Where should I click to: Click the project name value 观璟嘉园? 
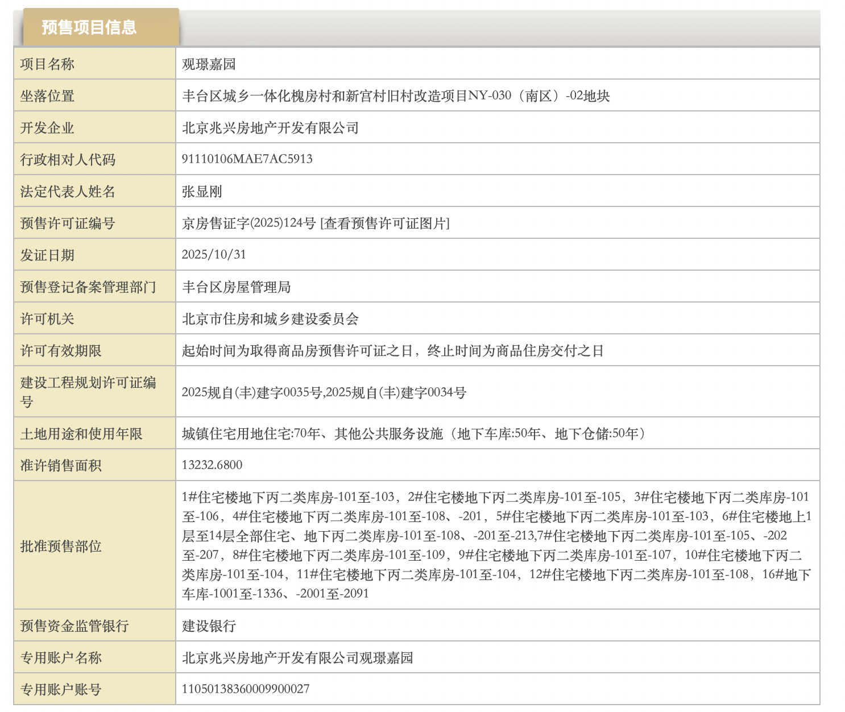click(209, 64)
